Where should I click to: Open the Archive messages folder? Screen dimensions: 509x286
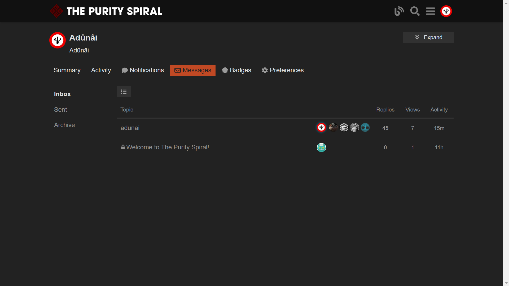(x=64, y=125)
